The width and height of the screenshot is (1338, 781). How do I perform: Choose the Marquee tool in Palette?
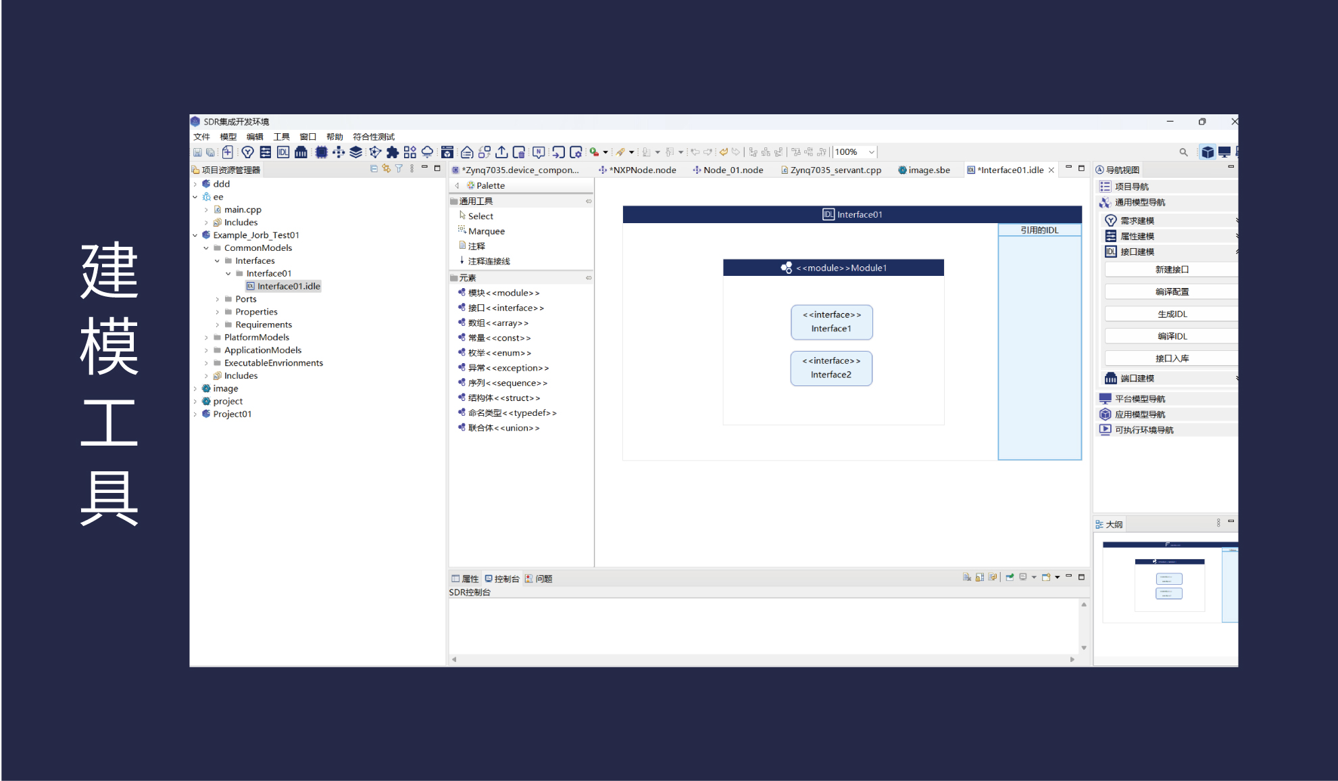(x=486, y=231)
